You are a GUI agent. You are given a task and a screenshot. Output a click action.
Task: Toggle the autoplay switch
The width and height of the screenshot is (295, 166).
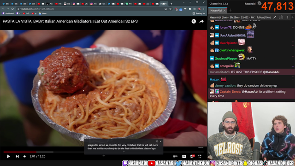coord(175,156)
